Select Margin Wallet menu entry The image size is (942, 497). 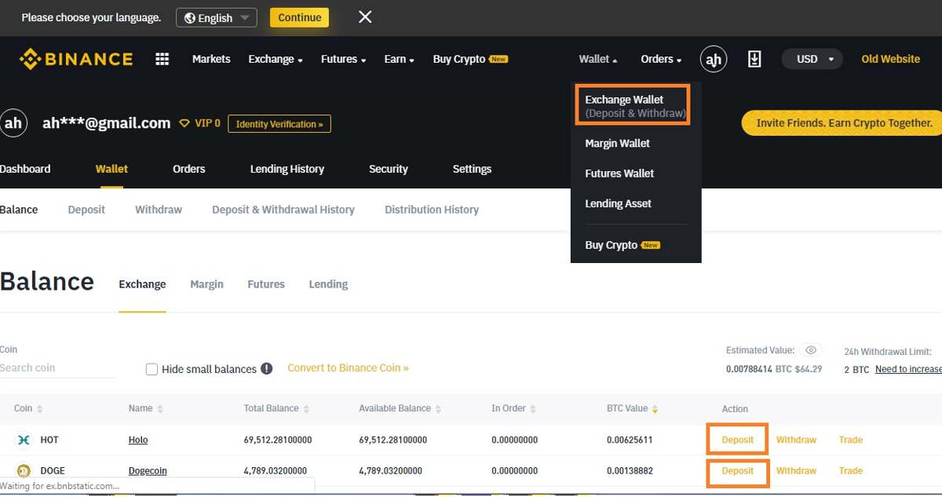tap(618, 143)
